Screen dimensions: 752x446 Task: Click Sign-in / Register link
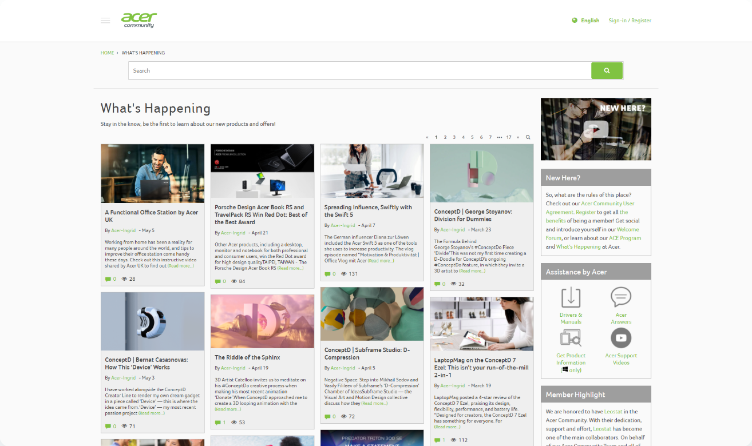pyautogui.click(x=630, y=21)
